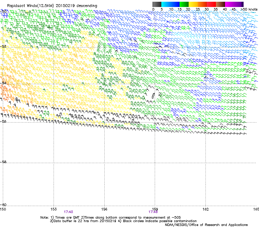Click the purple 17:46 time label

(153, 212)
